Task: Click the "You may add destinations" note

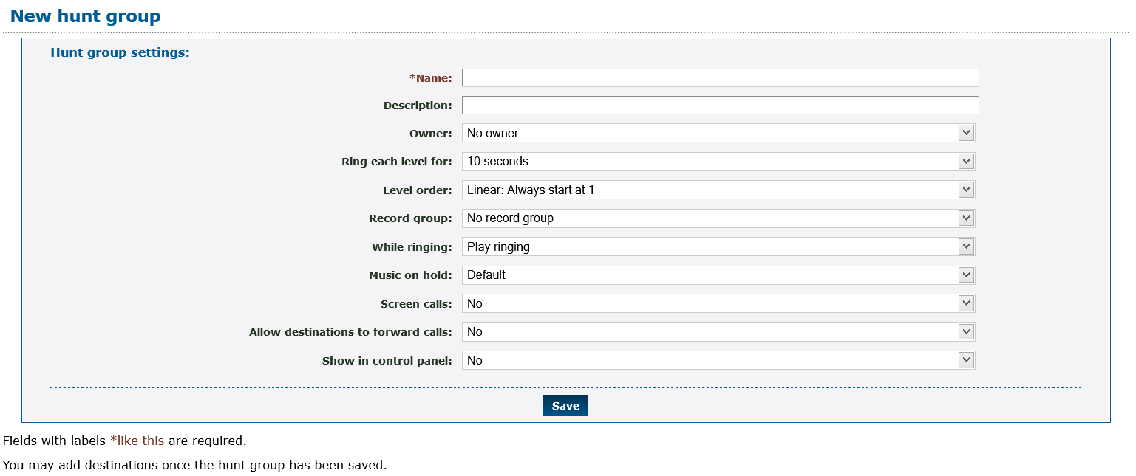Action: [x=194, y=466]
